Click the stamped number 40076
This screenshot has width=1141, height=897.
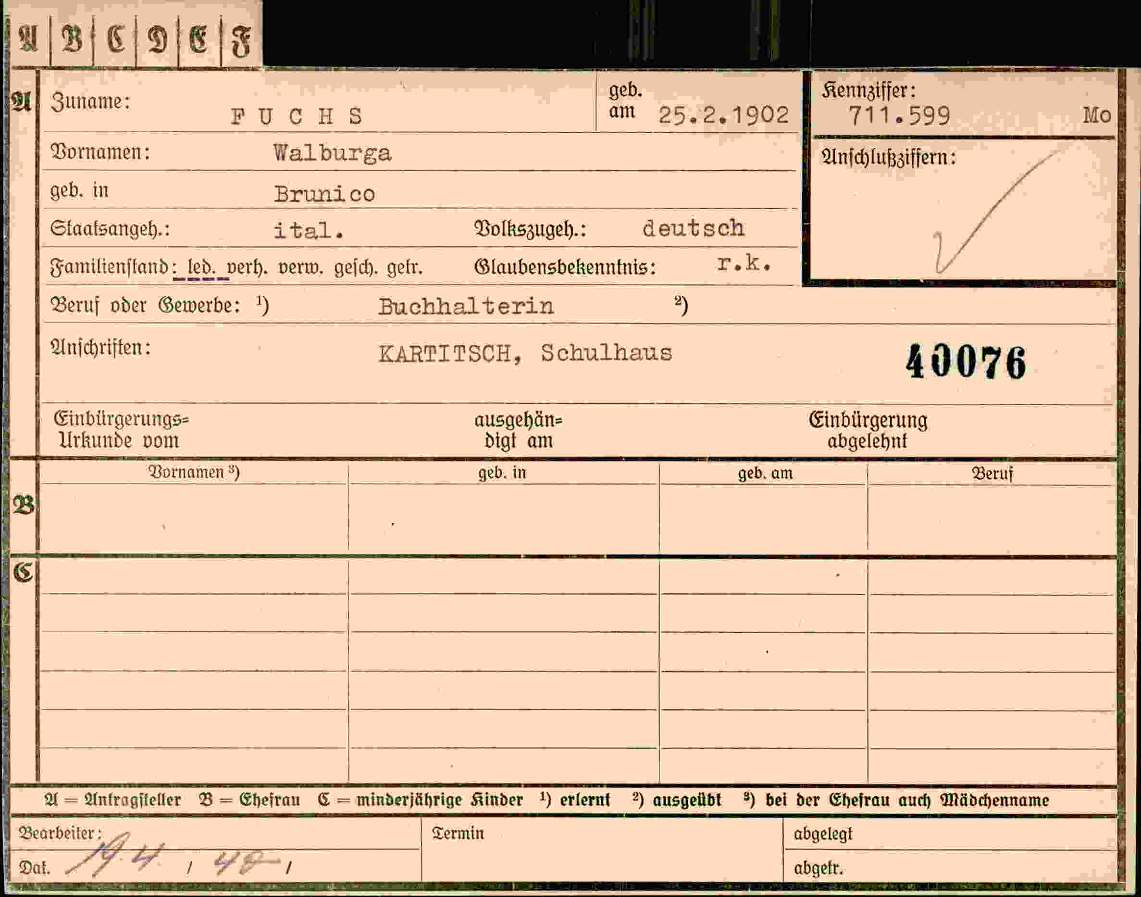pos(966,362)
